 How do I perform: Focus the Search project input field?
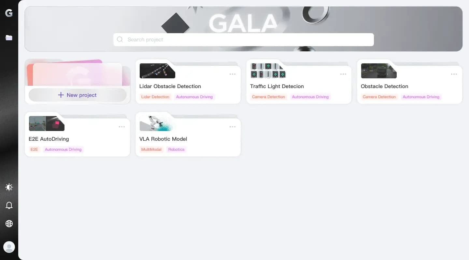tap(243, 40)
